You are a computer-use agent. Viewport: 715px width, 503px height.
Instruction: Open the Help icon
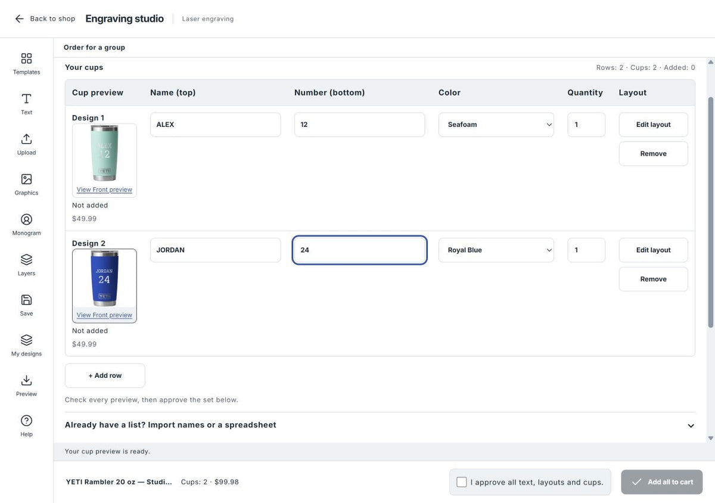pyautogui.click(x=26, y=426)
